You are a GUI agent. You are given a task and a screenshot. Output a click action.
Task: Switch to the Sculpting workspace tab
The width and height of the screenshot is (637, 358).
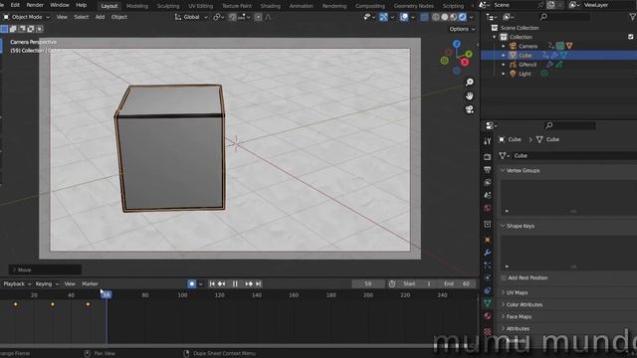(168, 6)
